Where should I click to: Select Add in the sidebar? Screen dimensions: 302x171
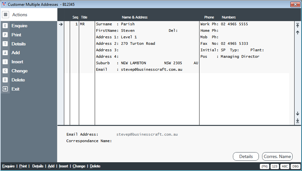[16, 53]
